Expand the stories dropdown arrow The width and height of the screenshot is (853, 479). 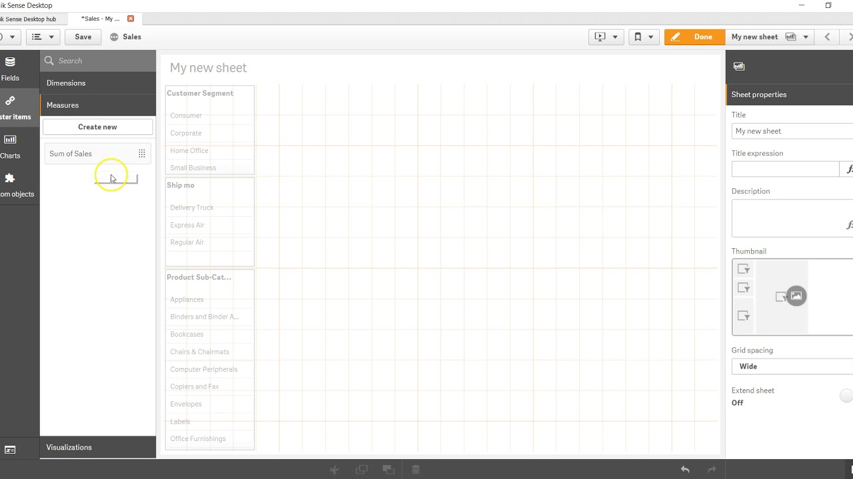pyautogui.click(x=615, y=37)
